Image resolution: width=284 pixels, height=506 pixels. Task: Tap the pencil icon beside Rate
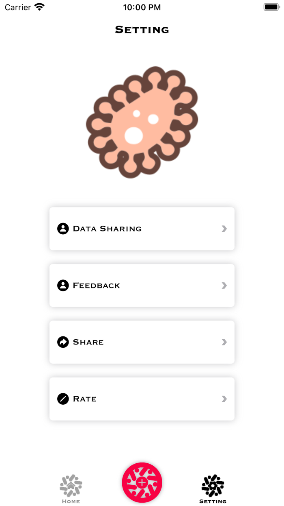pos(63,399)
